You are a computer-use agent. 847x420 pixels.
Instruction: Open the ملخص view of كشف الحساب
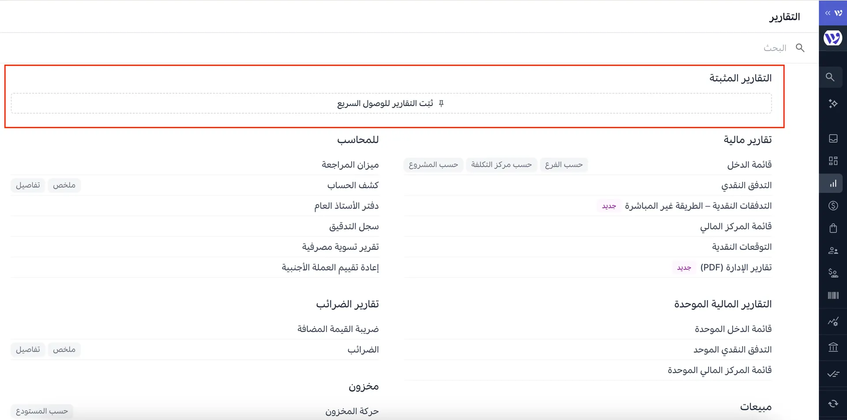point(64,185)
